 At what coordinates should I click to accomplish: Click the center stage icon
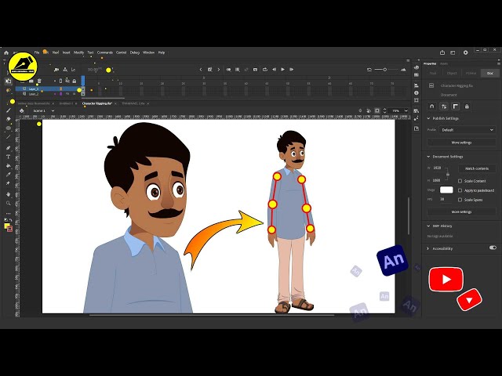360,110
